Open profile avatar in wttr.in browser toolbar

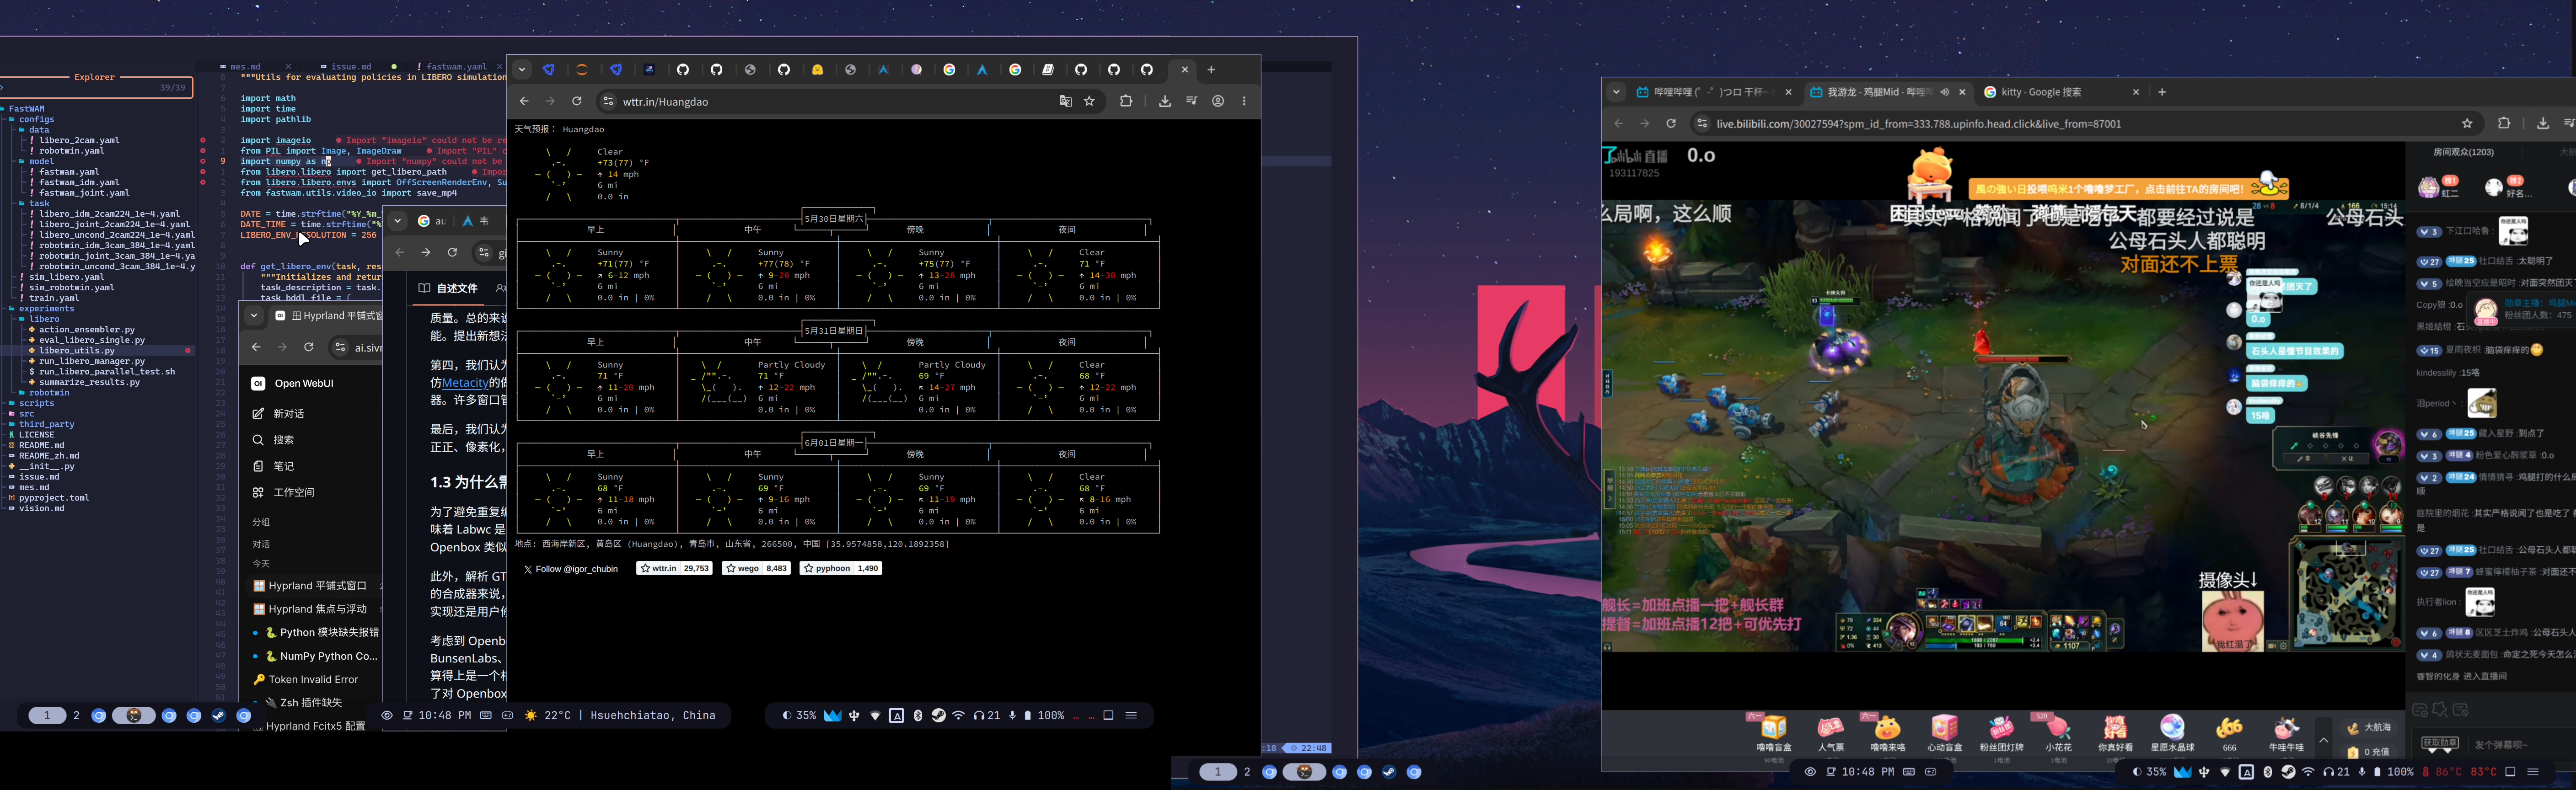pyautogui.click(x=1218, y=101)
